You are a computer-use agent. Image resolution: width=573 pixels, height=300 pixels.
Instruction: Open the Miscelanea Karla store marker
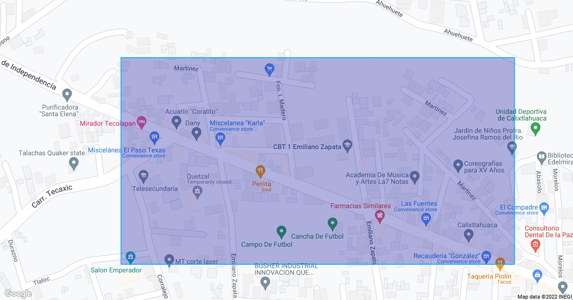(x=220, y=139)
